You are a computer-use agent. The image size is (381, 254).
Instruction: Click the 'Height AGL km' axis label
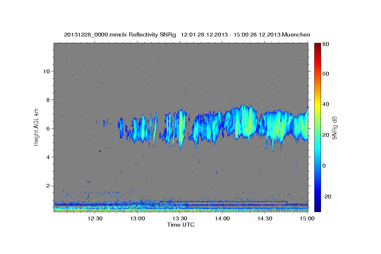point(37,127)
